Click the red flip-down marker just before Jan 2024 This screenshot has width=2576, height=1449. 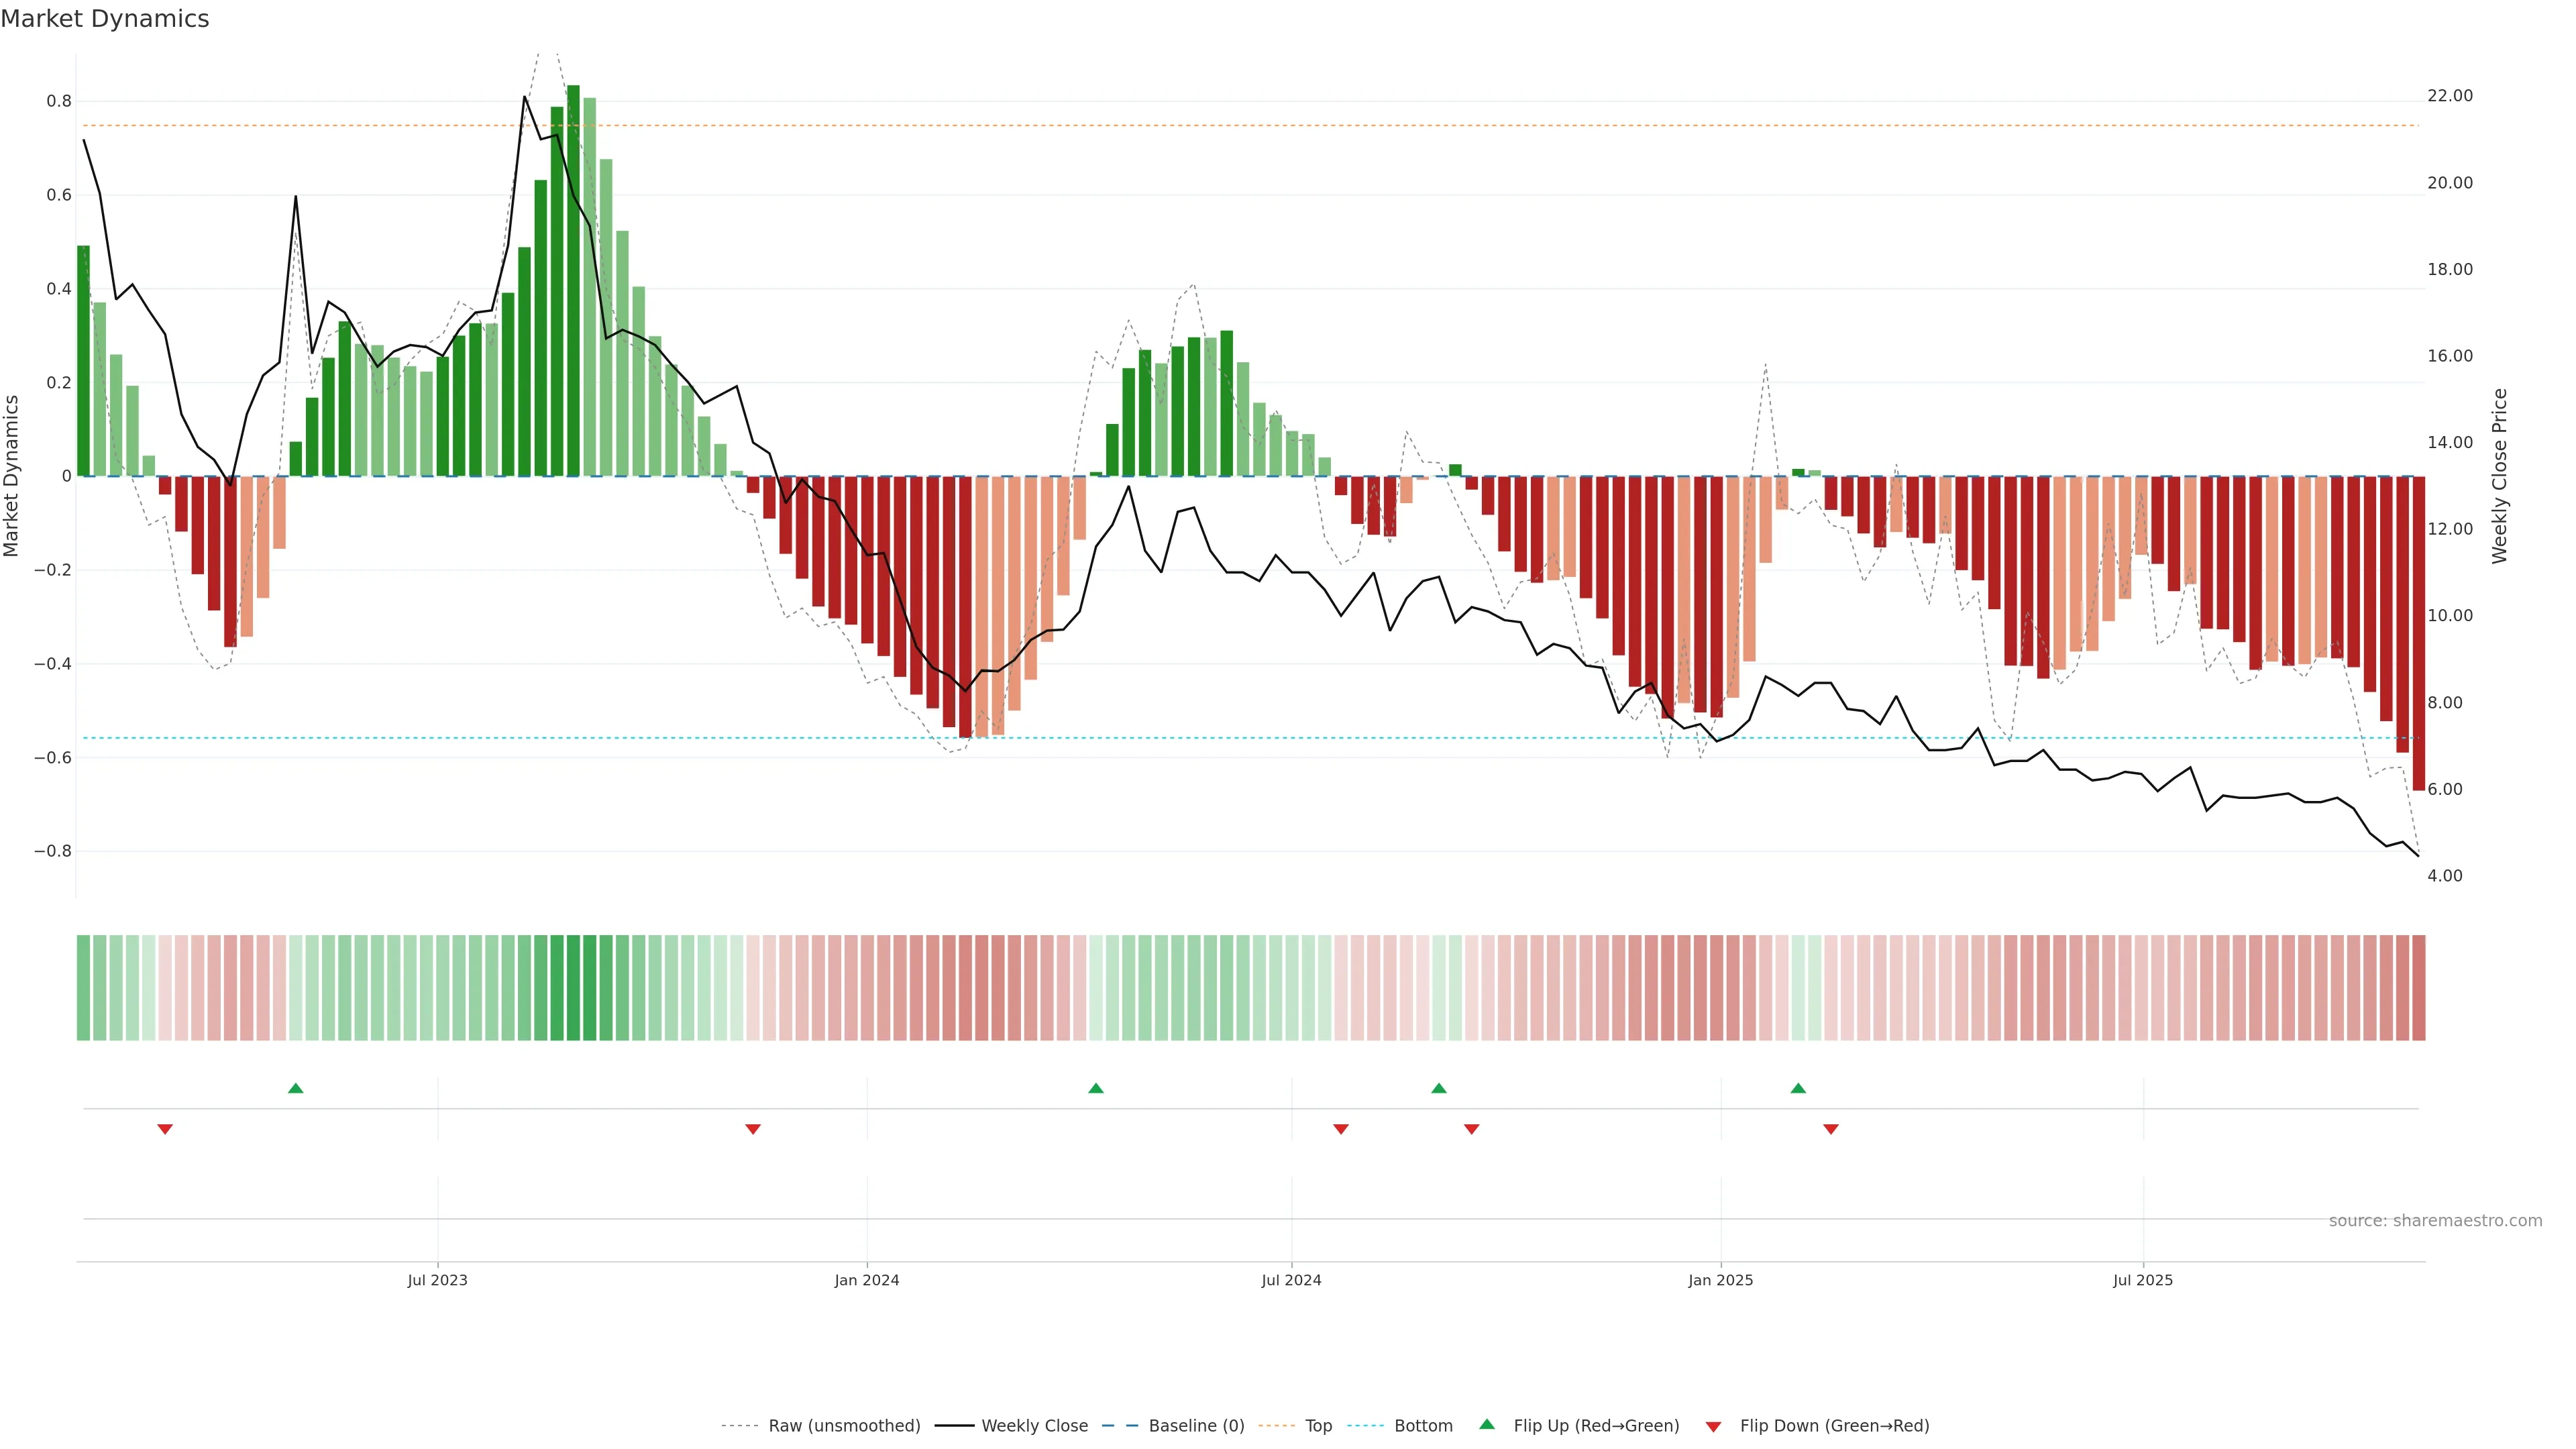point(753,1129)
